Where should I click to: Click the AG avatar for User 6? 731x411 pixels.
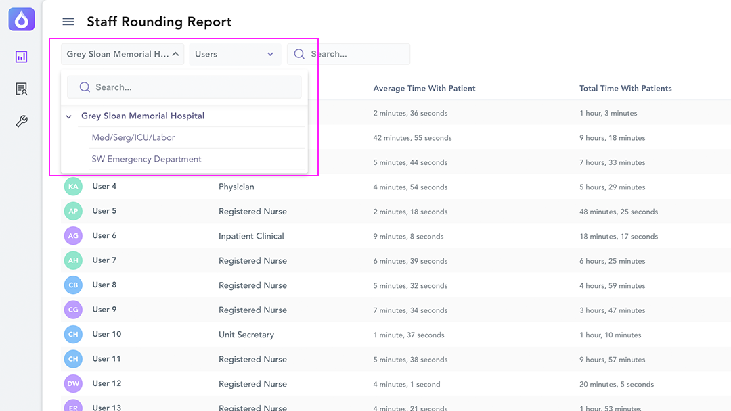(x=73, y=236)
